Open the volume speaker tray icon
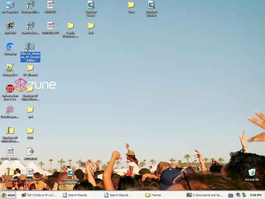The height and width of the screenshot is (199, 265). tap(238, 195)
